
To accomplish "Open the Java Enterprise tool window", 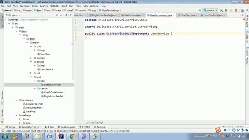I will [x=66, y=127].
